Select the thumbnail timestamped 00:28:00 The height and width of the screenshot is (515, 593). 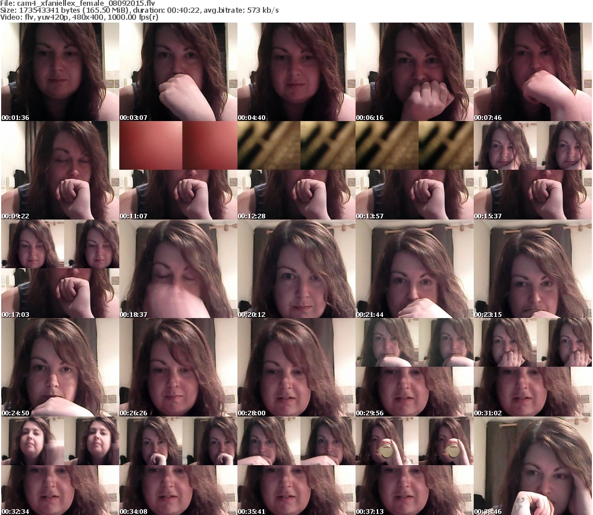296,367
